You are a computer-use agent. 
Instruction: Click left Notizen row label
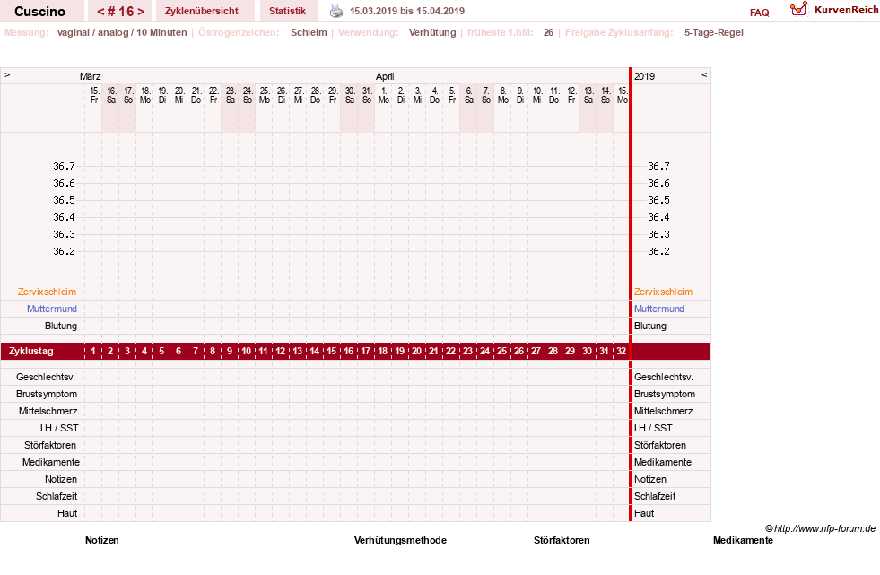tap(61, 479)
